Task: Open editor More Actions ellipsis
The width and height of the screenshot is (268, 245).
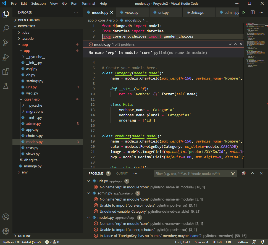Action: (261, 12)
